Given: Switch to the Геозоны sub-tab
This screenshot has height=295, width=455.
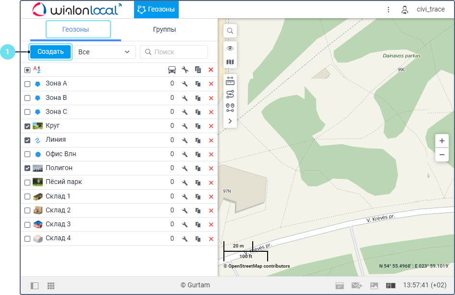Looking at the screenshot, I should (76, 29).
